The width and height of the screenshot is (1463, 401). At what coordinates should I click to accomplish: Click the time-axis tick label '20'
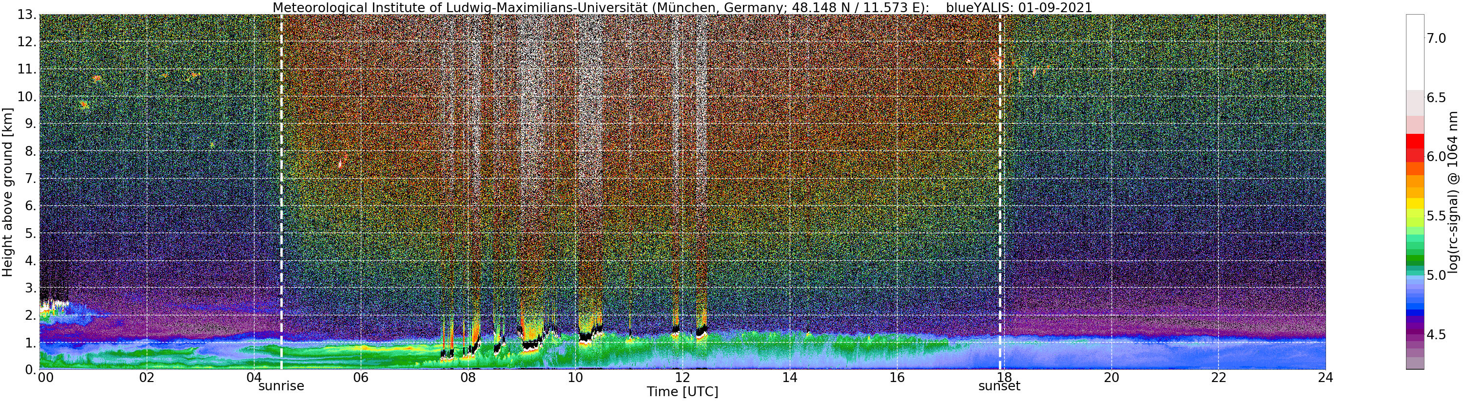tap(1111, 378)
